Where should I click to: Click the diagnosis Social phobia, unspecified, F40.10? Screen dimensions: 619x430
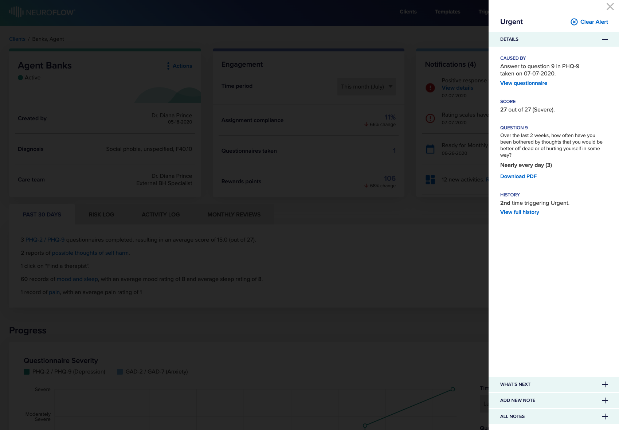[149, 149]
